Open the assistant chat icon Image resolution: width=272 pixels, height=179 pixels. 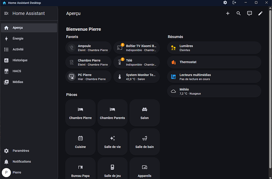(250, 13)
